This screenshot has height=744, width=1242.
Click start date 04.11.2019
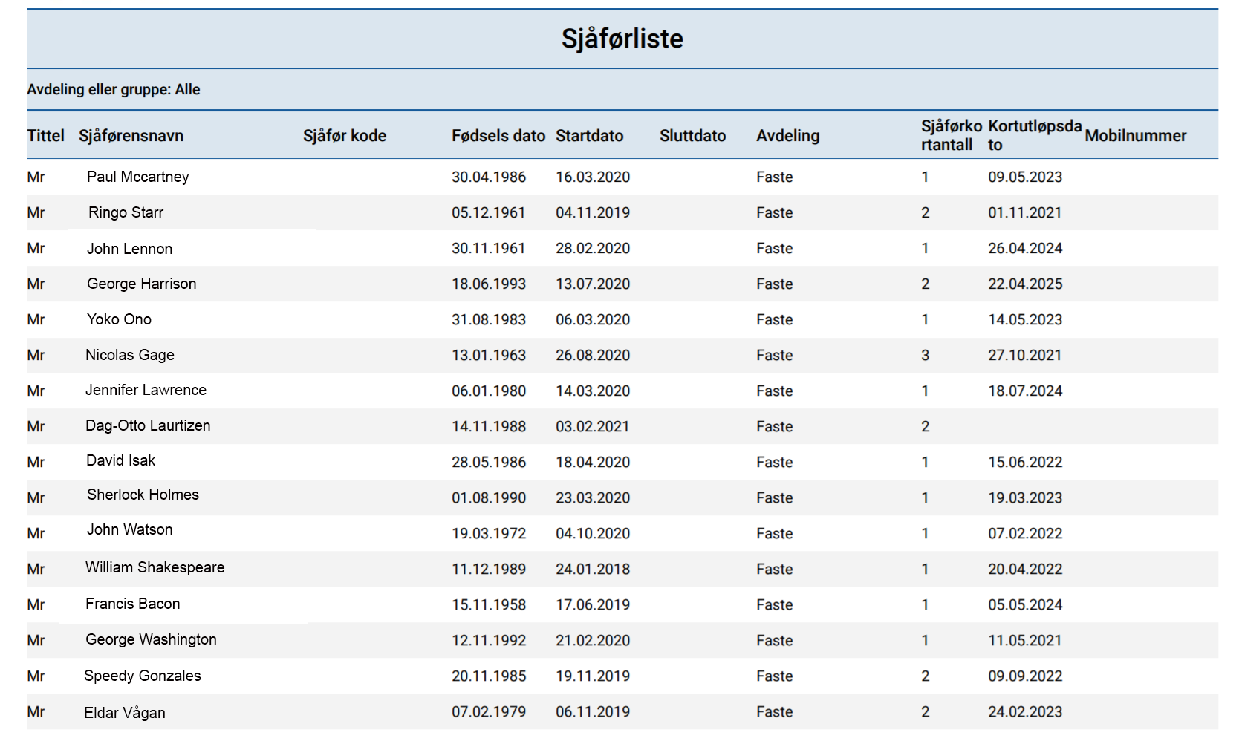(593, 212)
